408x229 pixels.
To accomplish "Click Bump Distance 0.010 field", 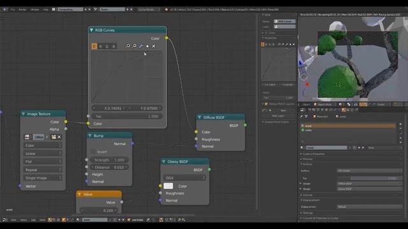I will point(109,167).
